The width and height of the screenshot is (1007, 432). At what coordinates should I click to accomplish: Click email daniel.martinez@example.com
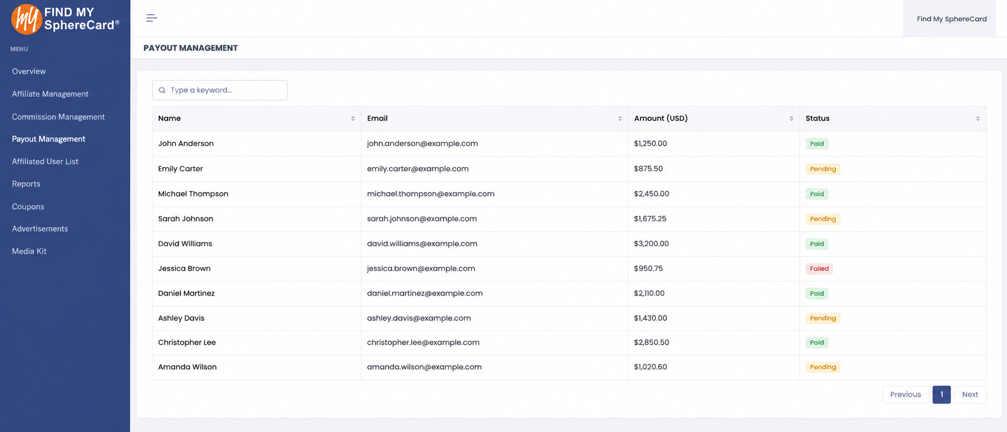coord(425,294)
